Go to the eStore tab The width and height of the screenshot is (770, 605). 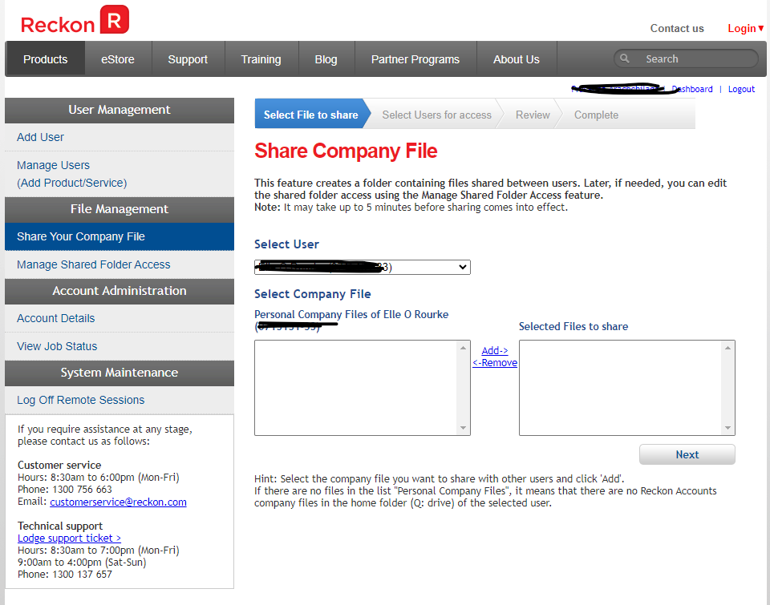coord(118,58)
